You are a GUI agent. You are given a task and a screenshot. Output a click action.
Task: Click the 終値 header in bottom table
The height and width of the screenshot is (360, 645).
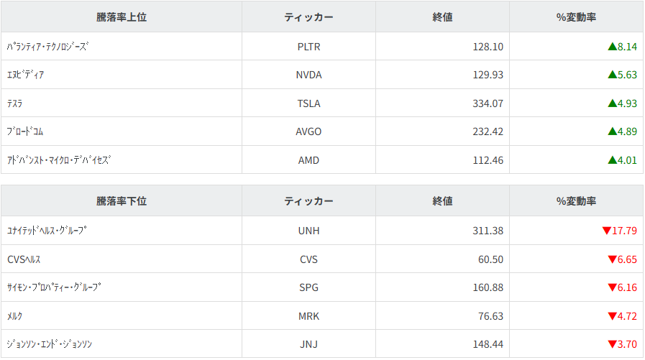pyautogui.click(x=442, y=201)
